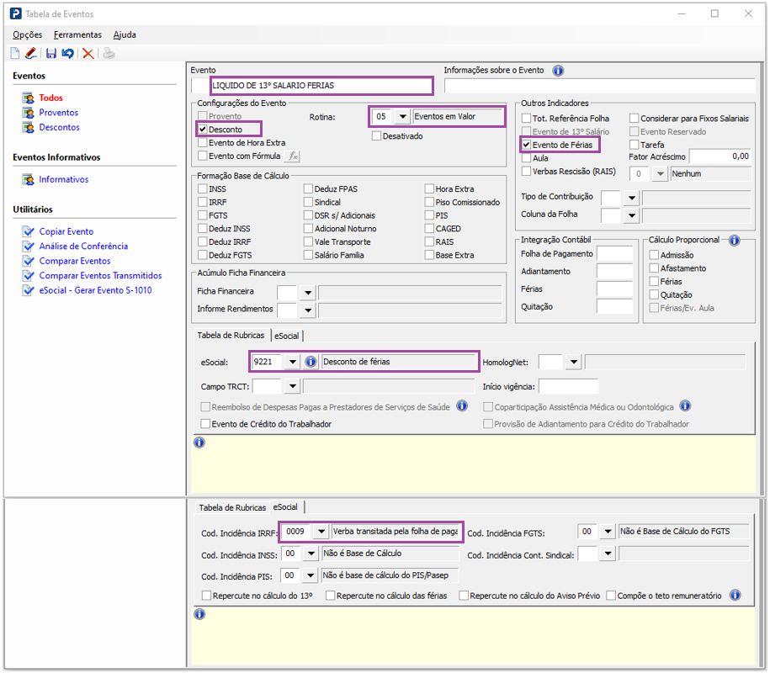Click the icon beside Descontos
The width and height of the screenshot is (770, 673).
coord(29,128)
